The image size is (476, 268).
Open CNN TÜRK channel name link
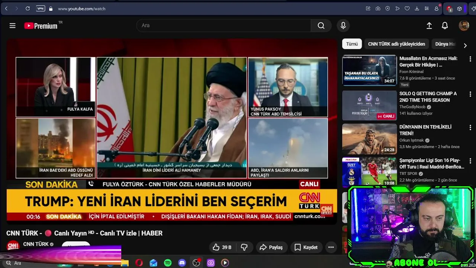[x=36, y=244]
